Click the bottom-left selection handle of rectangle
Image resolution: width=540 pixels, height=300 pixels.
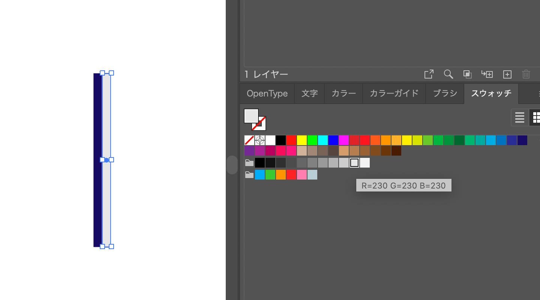point(102,247)
